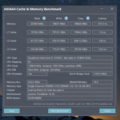Select the L2 Cache write value 250.75 GB/s
The height and width of the screenshot is (120, 120).
click(59, 41)
